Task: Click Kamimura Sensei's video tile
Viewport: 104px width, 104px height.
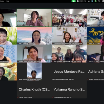Action: (x=69, y=36)
